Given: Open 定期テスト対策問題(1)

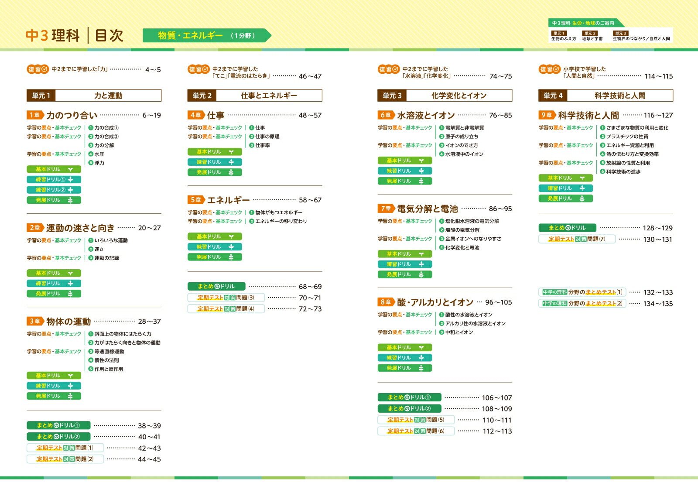Looking at the screenshot, I should 65,448.
